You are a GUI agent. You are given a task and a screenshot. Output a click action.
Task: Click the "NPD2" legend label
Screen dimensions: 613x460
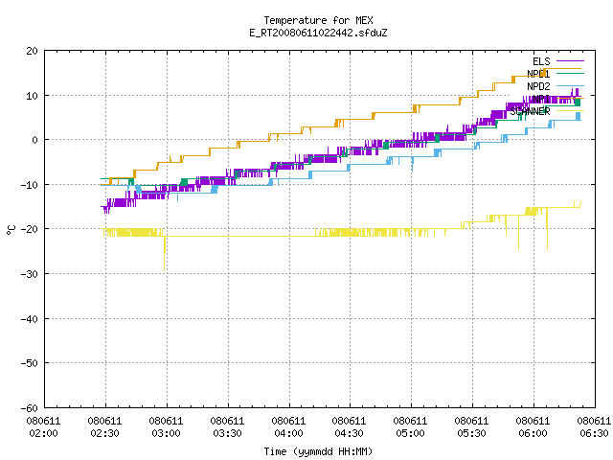(538, 86)
